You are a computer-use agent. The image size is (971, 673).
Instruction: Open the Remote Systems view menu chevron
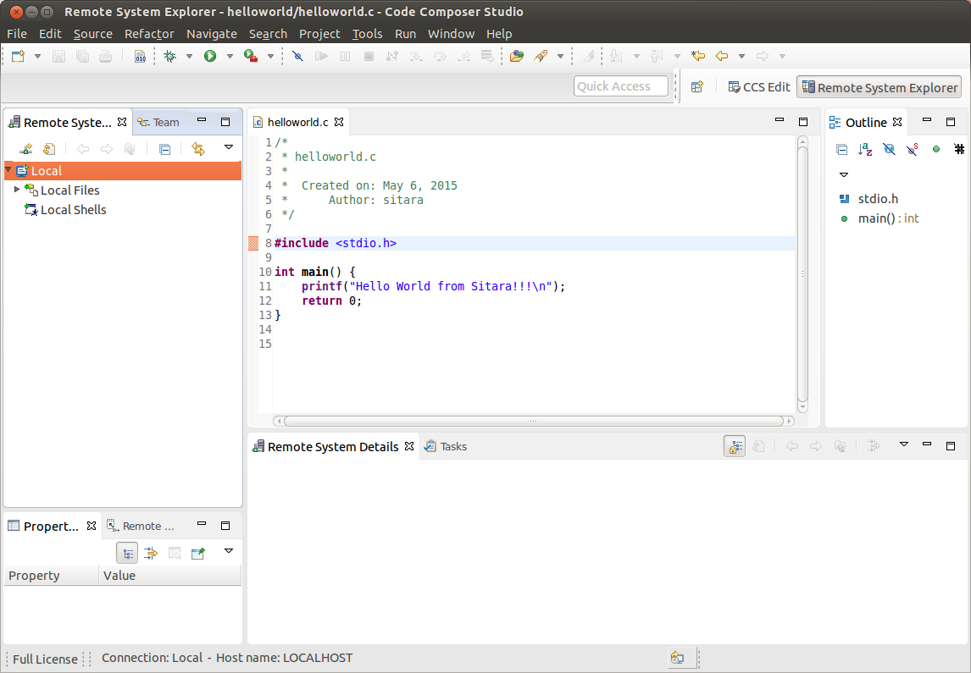coord(229,148)
